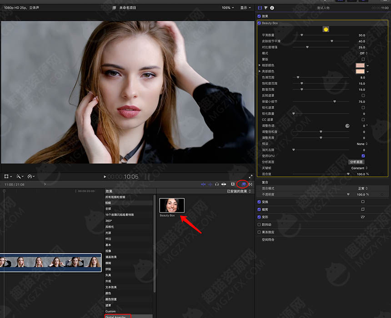
Task: Uncheck the Beauty Box effect checkbox
Action: (259, 23)
